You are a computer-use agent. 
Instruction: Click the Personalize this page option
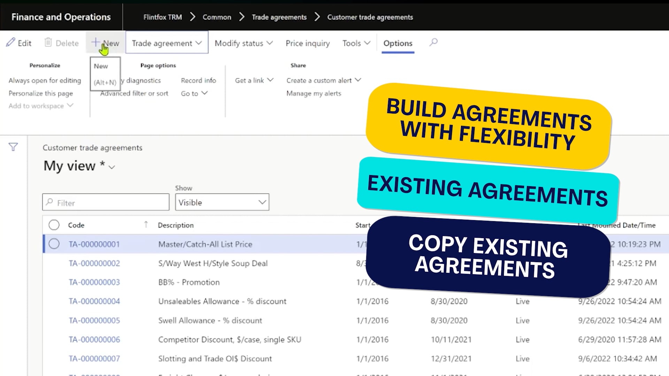40,93
